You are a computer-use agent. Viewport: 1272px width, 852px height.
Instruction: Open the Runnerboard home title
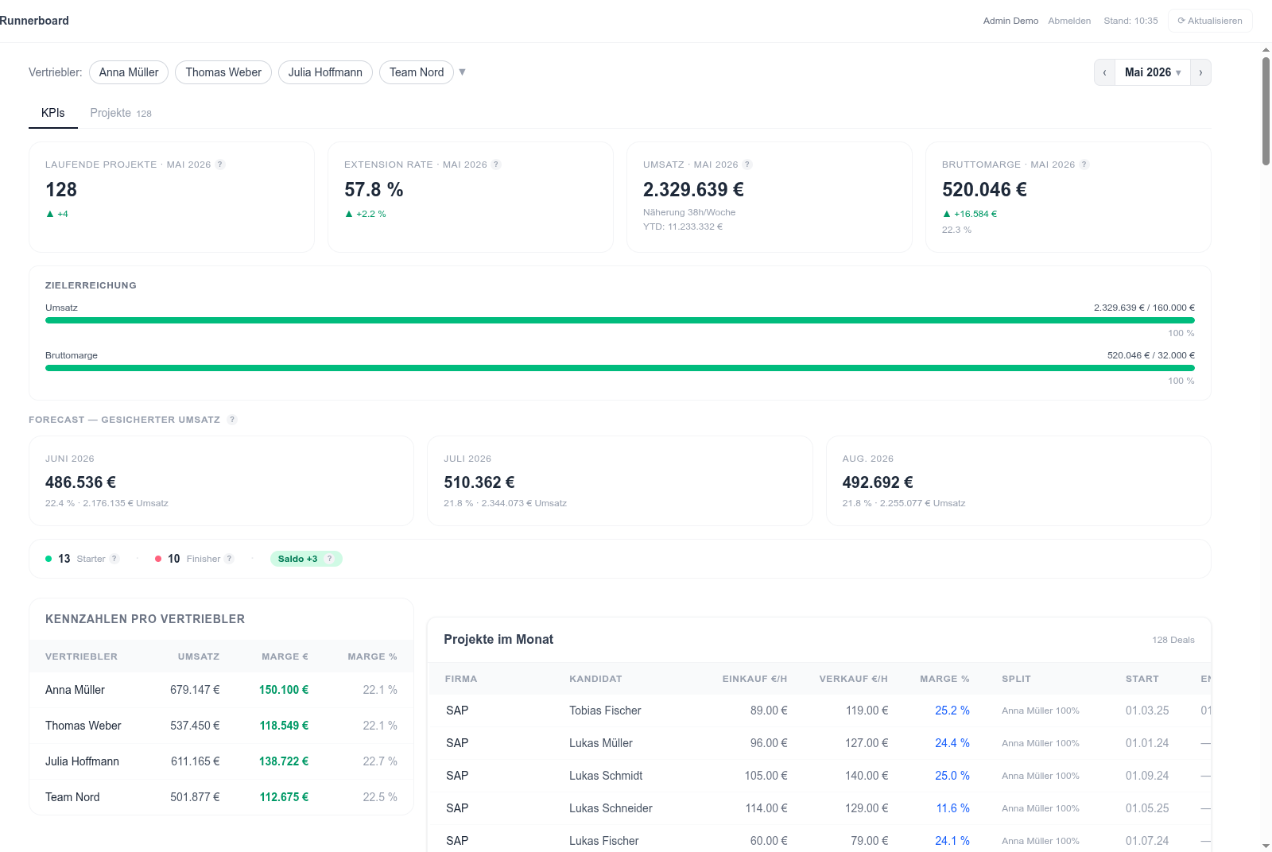tap(34, 21)
